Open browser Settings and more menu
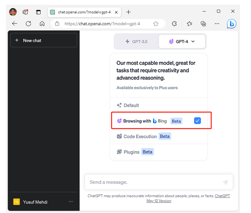The image size is (251, 213). 217,24
